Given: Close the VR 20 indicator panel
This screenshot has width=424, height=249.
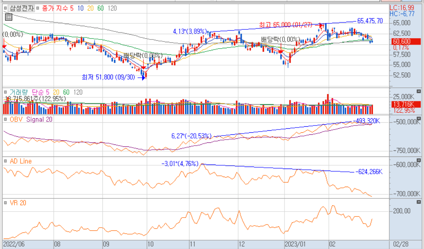Looking at the screenshot, I should (419, 202).
